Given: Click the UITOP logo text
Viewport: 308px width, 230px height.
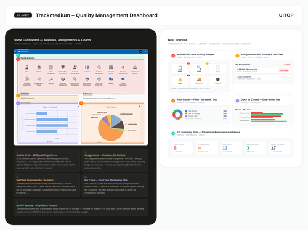Looking at the screenshot, I should (286, 15).
